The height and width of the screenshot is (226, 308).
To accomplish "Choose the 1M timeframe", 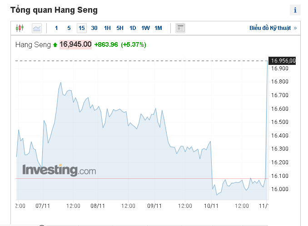I will [158, 28].
